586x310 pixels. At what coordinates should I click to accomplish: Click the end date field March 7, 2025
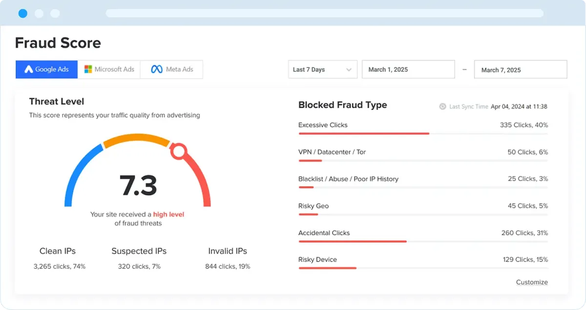click(x=521, y=69)
